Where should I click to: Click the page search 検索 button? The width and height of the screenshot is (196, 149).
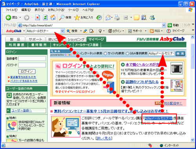tap(180, 53)
